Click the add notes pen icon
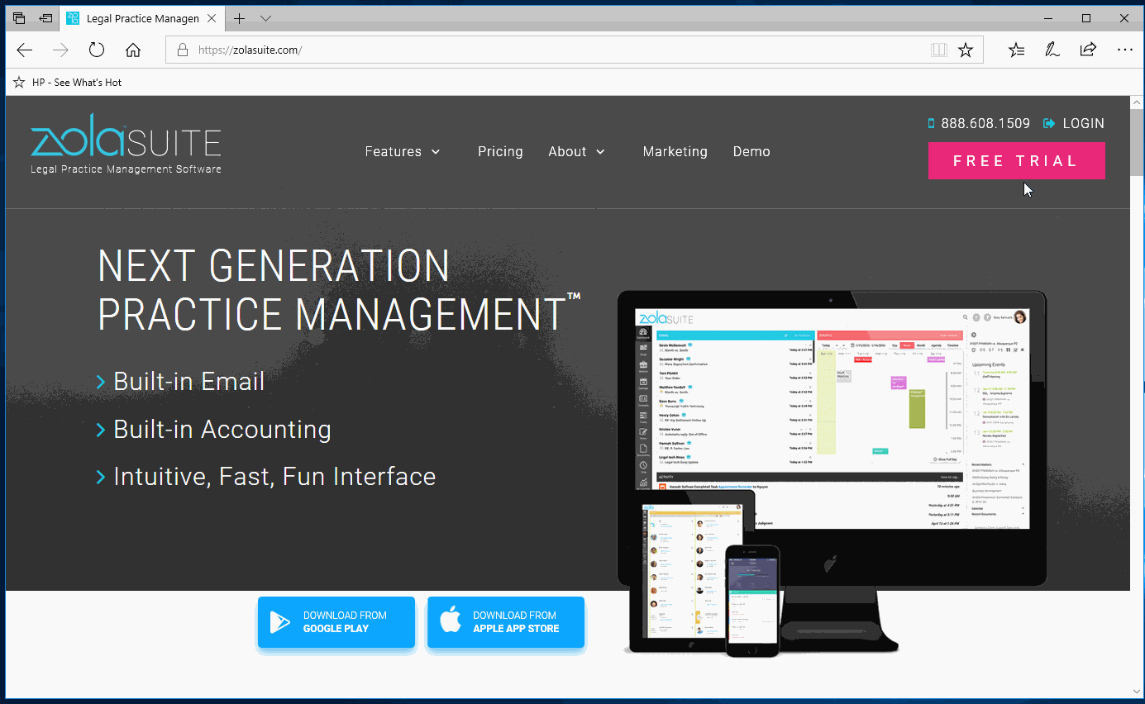Viewport: 1145px width, 704px height. click(x=1052, y=50)
